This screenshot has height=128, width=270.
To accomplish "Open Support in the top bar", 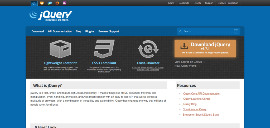I will click(x=209, y=3).
